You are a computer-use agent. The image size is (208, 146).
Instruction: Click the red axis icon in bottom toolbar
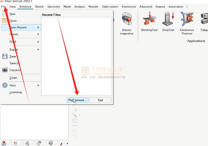click(15, 143)
